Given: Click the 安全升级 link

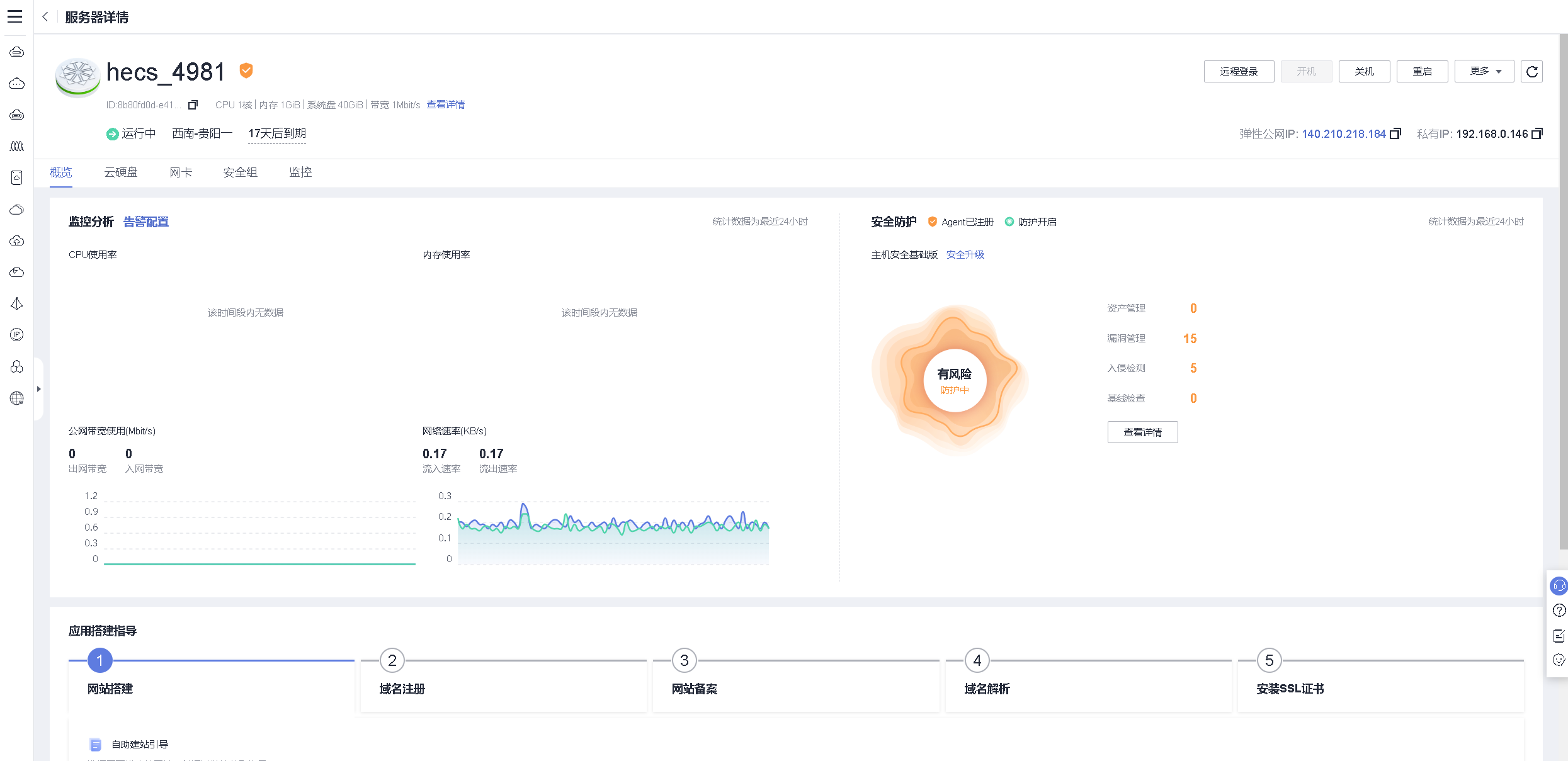Looking at the screenshot, I should click(x=965, y=255).
